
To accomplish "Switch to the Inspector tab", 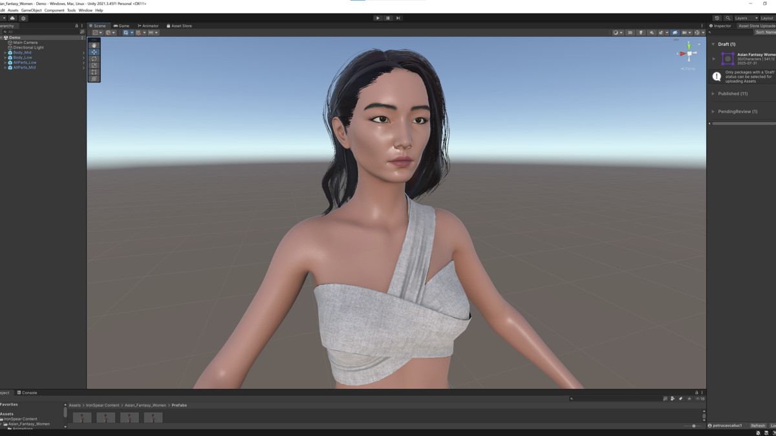I will click(x=720, y=26).
